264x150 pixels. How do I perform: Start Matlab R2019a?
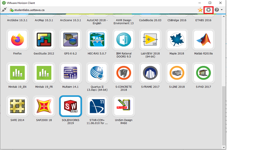pyautogui.click(x=203, y=39)
